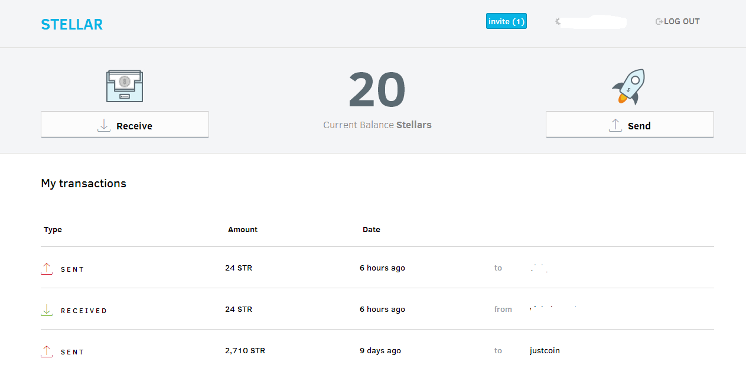Click the Type column header
The image size is (746, 368).
click(53, 230)
